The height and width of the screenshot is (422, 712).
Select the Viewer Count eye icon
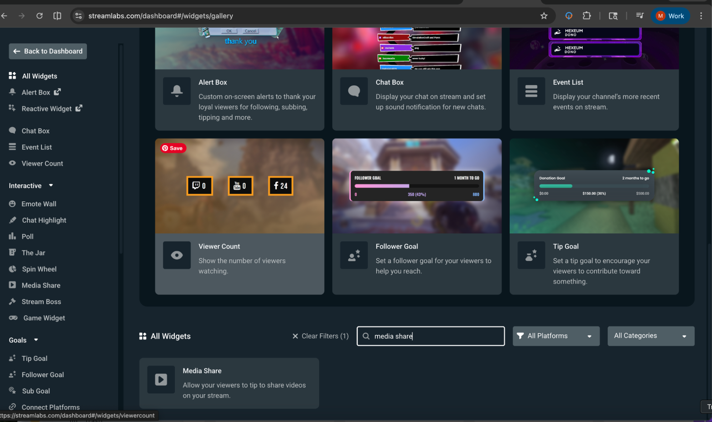click(x=12, y=163)
